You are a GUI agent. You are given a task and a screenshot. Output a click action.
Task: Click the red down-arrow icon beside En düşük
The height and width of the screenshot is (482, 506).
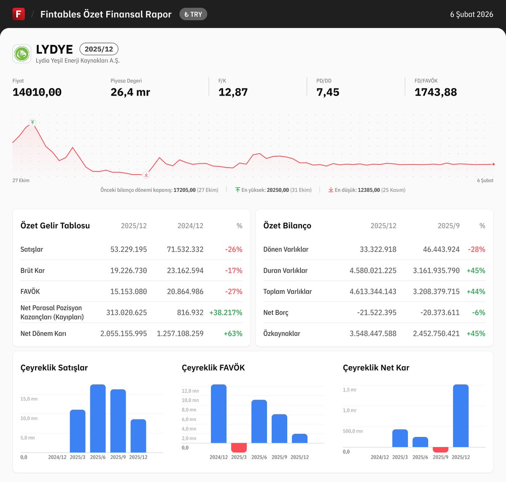[x=331, y=190]
